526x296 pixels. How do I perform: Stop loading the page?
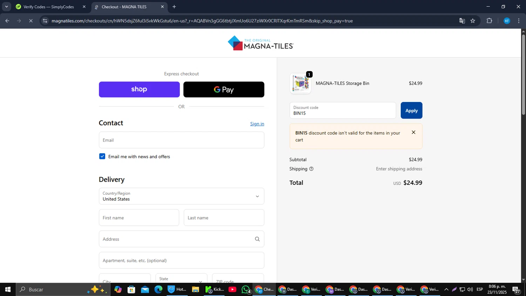pyautogui.click(x=31, y=21)
